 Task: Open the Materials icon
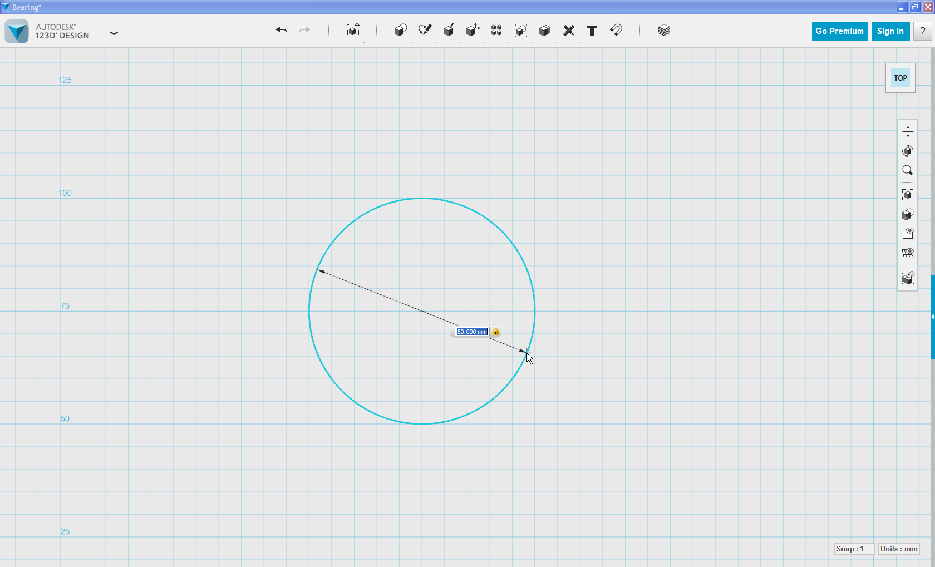(x=663, y=31)
